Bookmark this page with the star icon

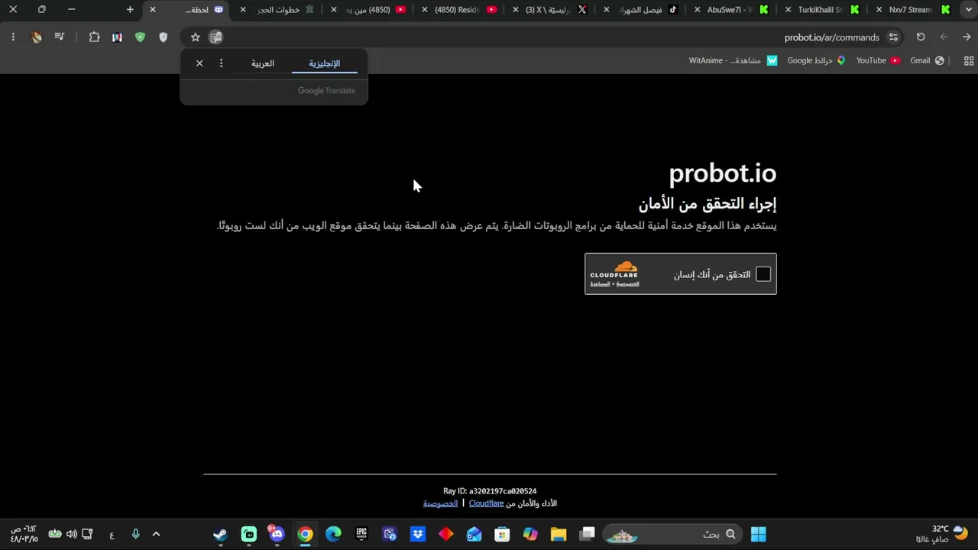click(x=195, y=37)
